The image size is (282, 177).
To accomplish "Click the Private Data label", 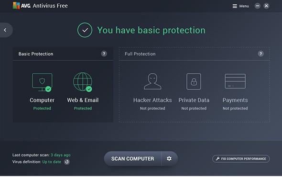I will coord(194,100).
